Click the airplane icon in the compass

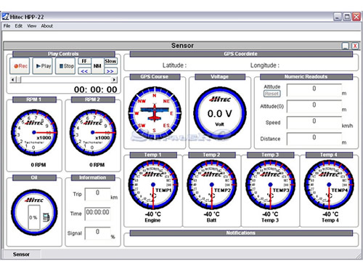point(155,112)
